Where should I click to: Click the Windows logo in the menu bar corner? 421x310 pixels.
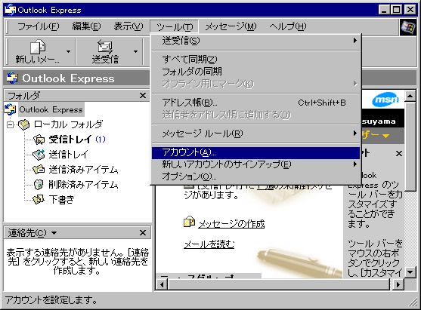point(407,27)
